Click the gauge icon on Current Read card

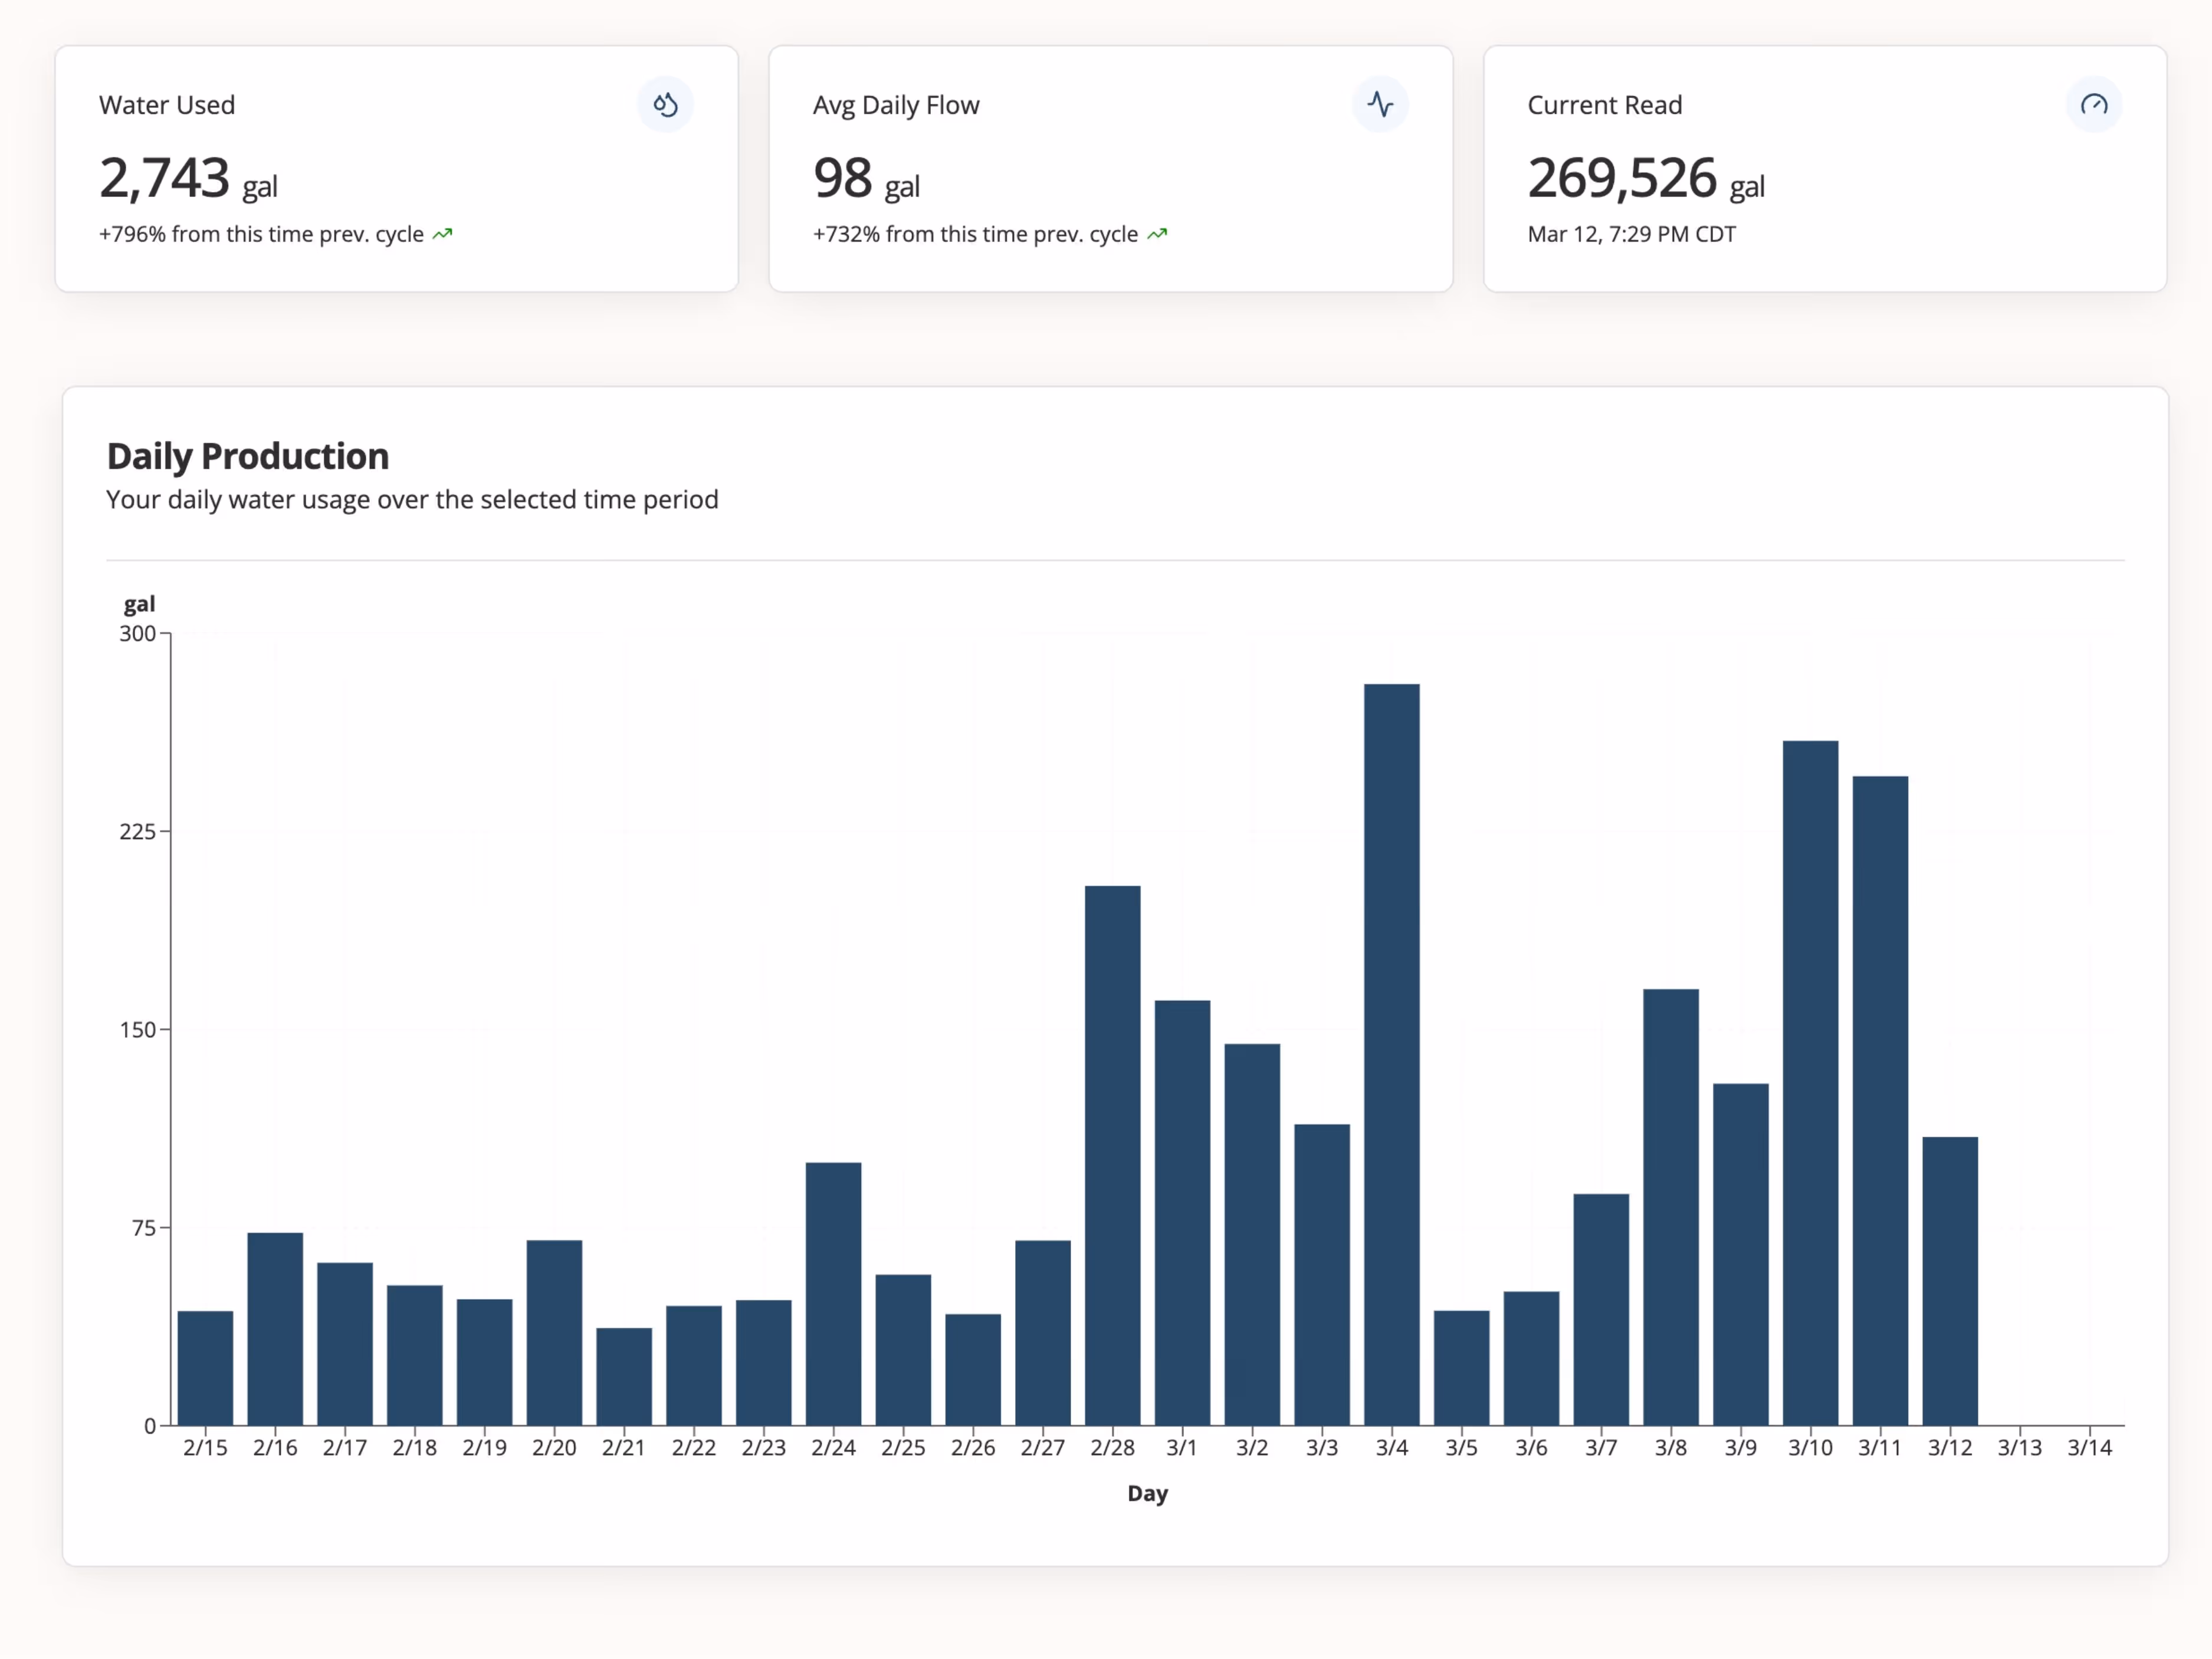pos(2095,104)
